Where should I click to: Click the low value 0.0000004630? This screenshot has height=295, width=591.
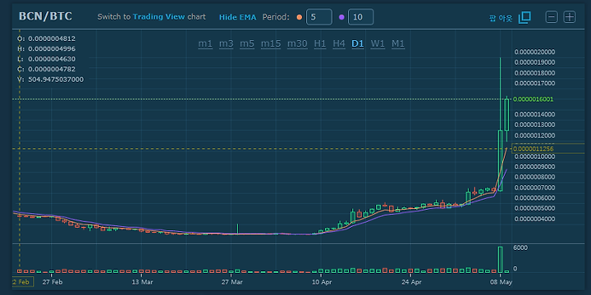point(52,59)
